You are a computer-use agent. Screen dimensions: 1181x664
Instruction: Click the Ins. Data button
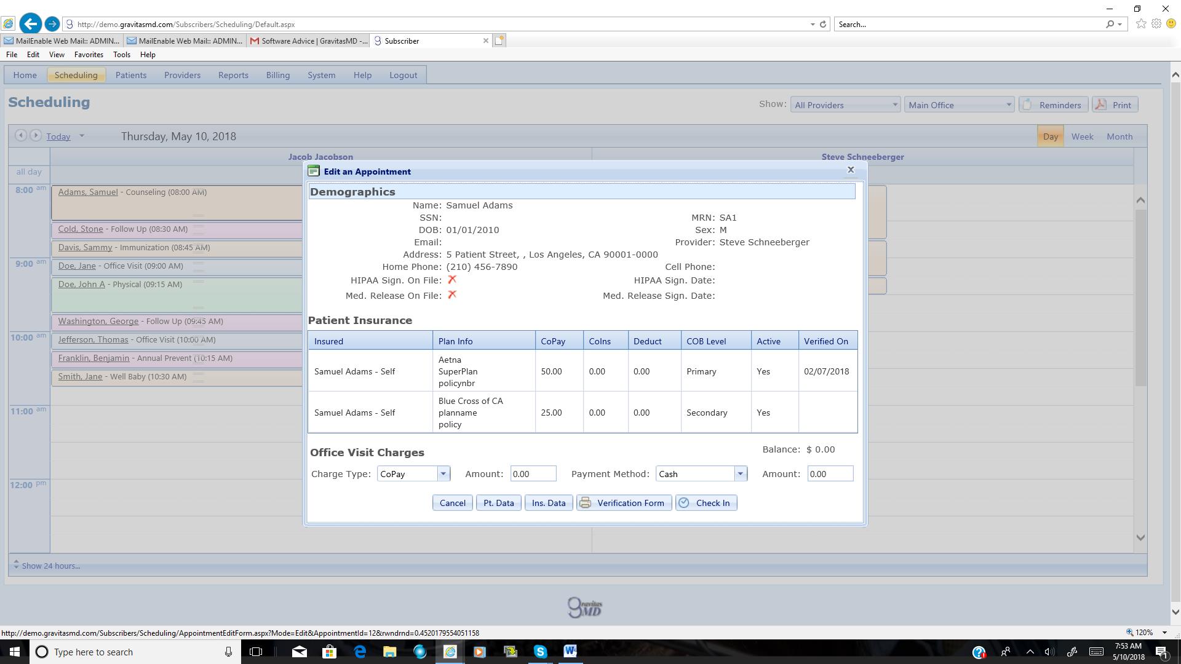click(548, 503)
